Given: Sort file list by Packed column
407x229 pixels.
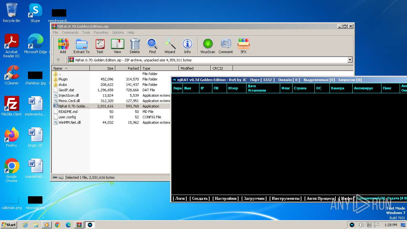Looking at the screenshot, I should [128, 68].
